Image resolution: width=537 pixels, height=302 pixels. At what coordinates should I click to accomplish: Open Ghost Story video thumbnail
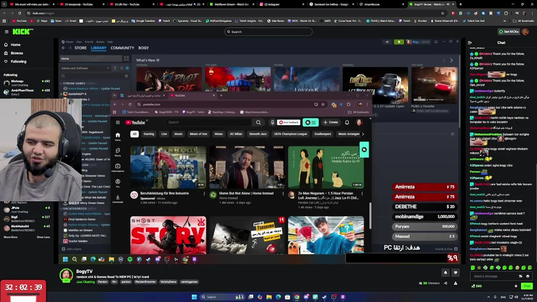coord(168,235)
